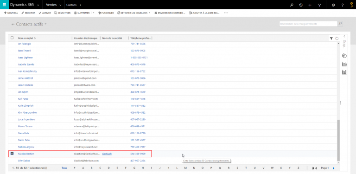The height and width of the screenshot is (174, 356).
Task: Click the user profile icon
Action: pyautogui.click(x=351, y=5)
